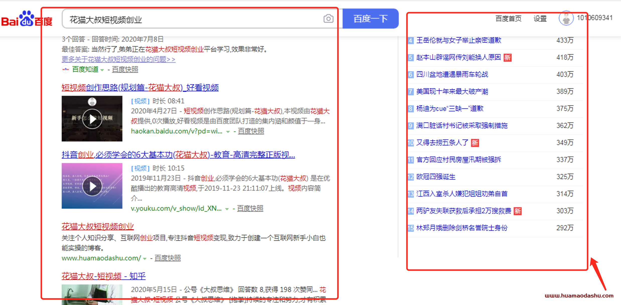Open hot topic 杨迪为cue"三缺一"道歉

tap(450, 109)
